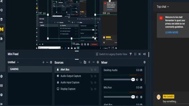Screen dimensions: 189x106
Task: Click the Desktop Audio volume slider handle
Action: (x=133, y=79)
